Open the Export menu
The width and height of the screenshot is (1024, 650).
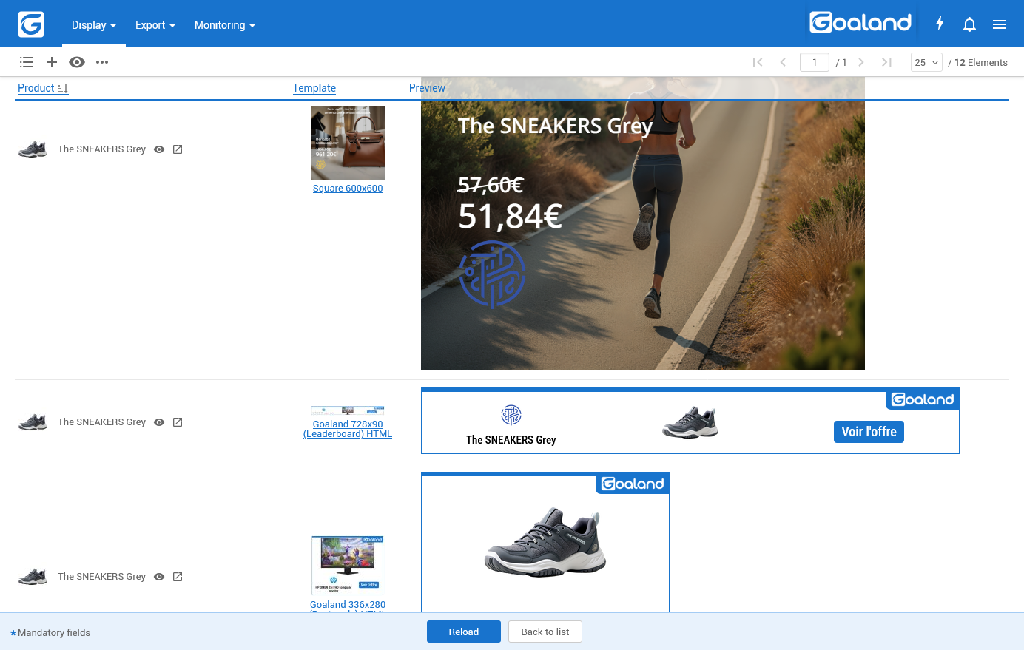(155, 25)
